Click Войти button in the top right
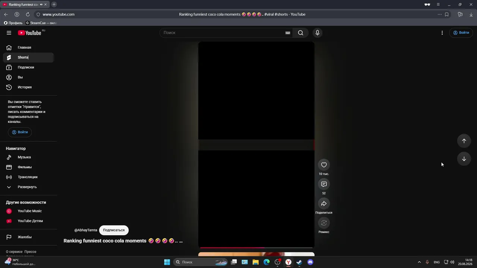 point(461,33)
